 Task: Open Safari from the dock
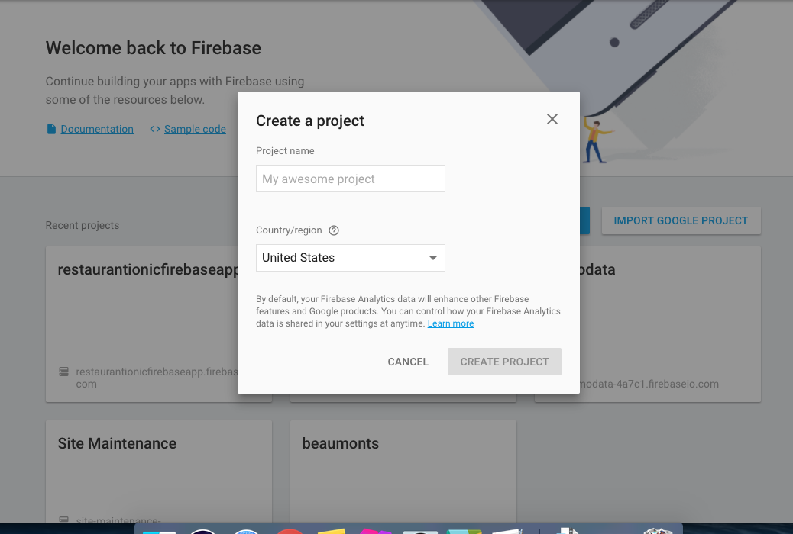(247, 531)
